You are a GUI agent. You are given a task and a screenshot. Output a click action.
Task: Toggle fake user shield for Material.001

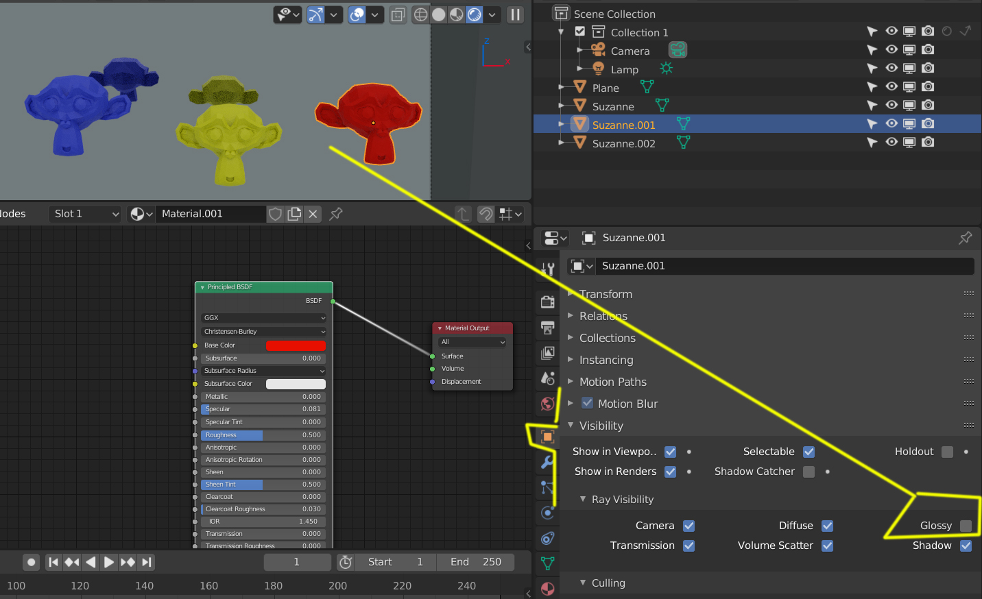click(276, 214)
